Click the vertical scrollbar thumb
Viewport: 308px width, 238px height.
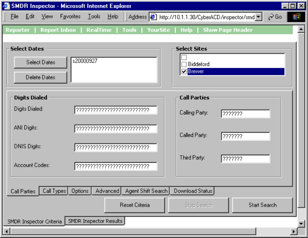[x=301, y=120]
